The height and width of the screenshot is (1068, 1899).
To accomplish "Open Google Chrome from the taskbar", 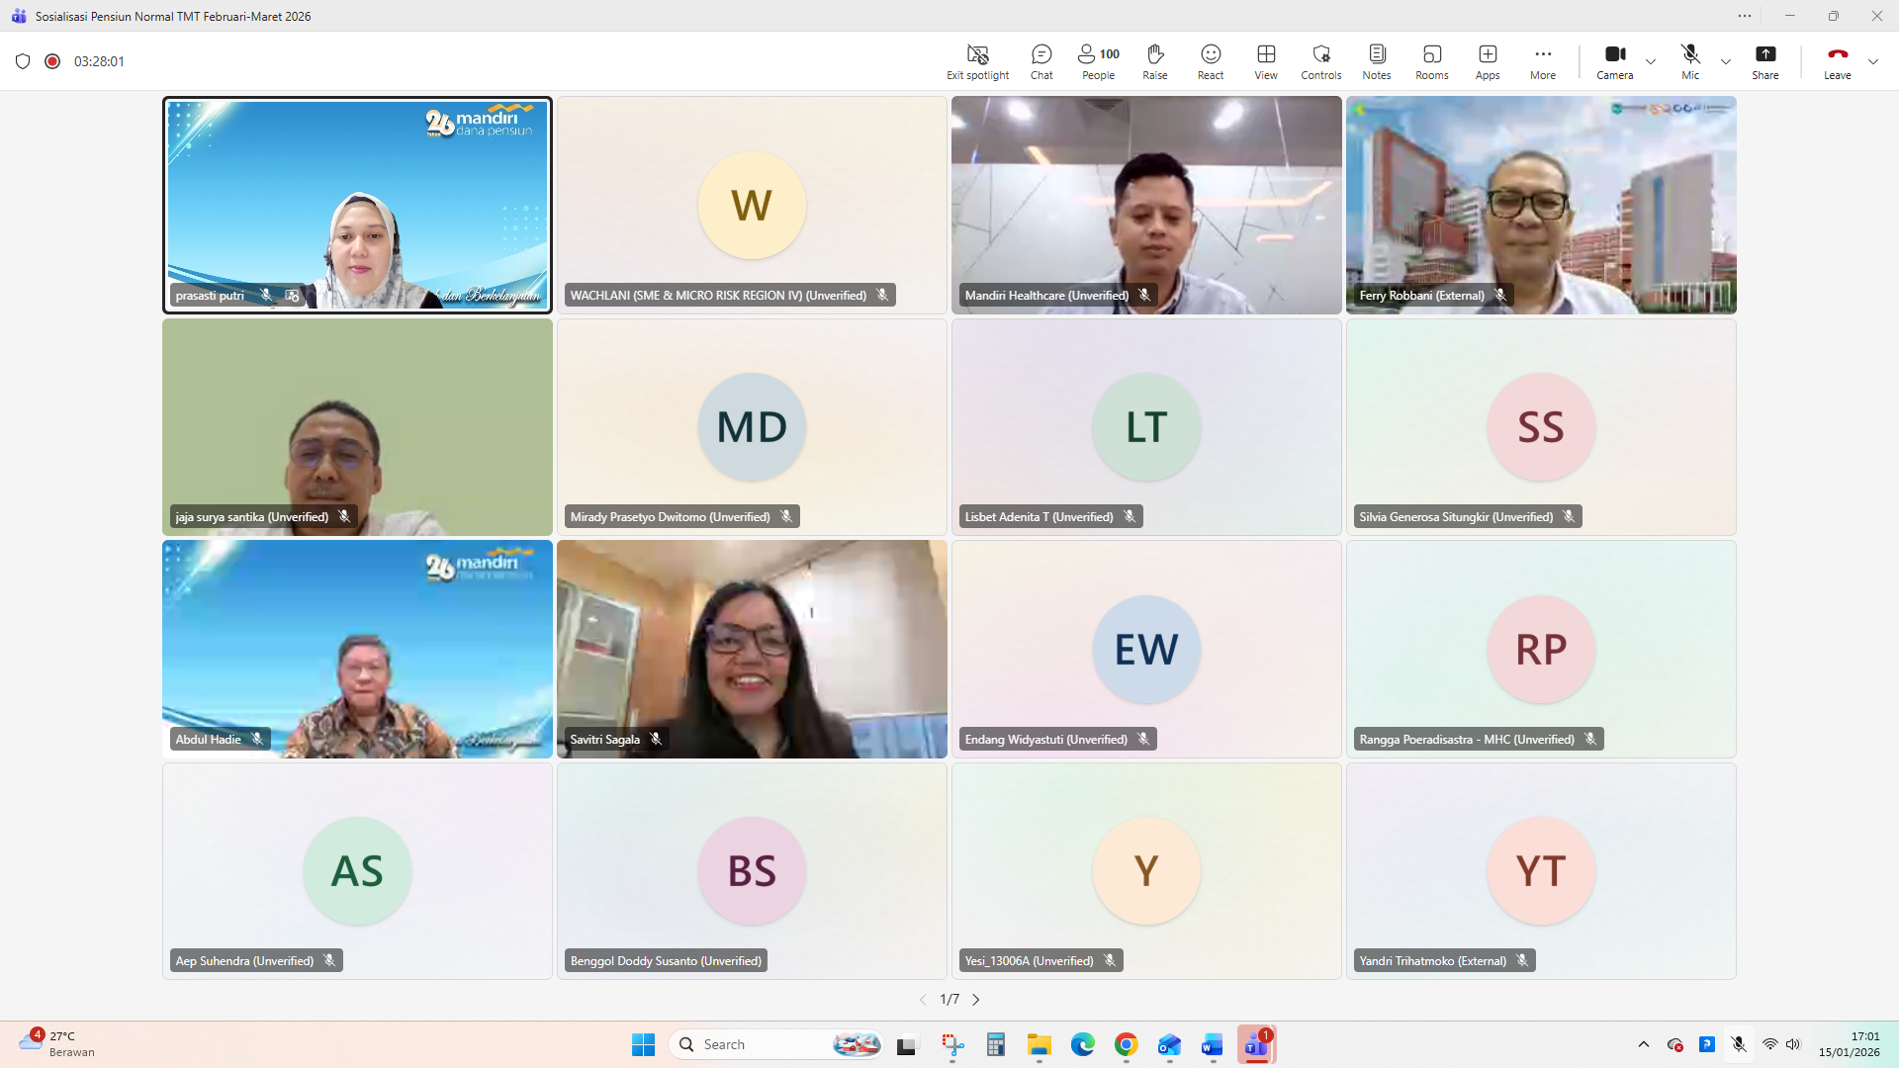I will point(1126,1044).
